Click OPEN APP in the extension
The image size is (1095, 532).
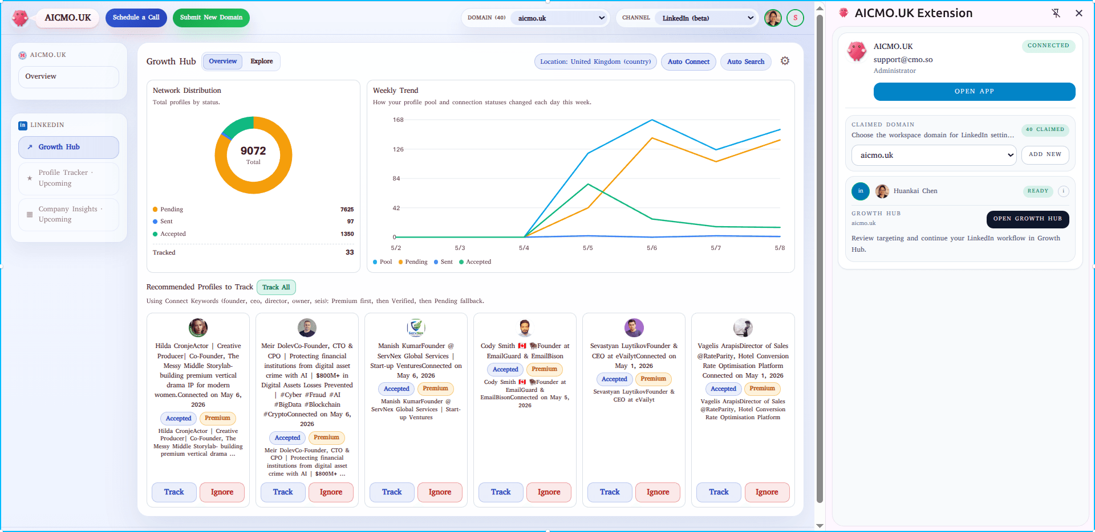click(974, 92)
